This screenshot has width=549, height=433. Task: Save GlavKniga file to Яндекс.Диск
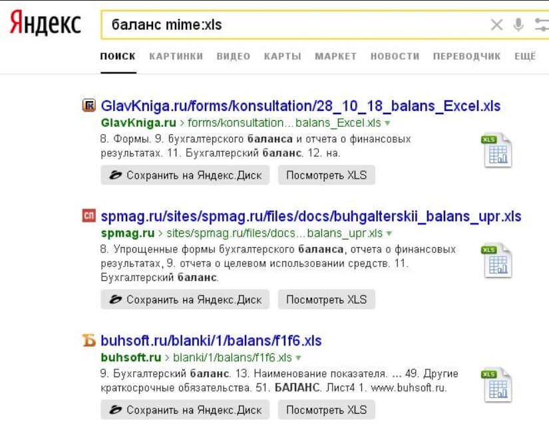click(x=185, y=175)
